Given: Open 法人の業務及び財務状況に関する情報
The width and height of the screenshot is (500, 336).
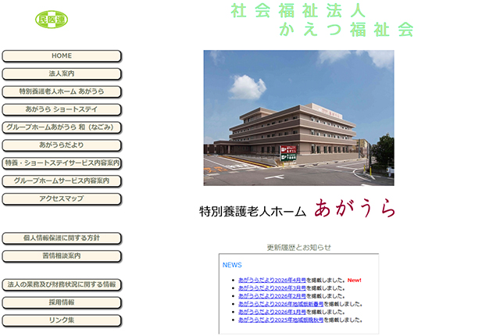Looking at the screenshot, I should [x=62, y=285].
